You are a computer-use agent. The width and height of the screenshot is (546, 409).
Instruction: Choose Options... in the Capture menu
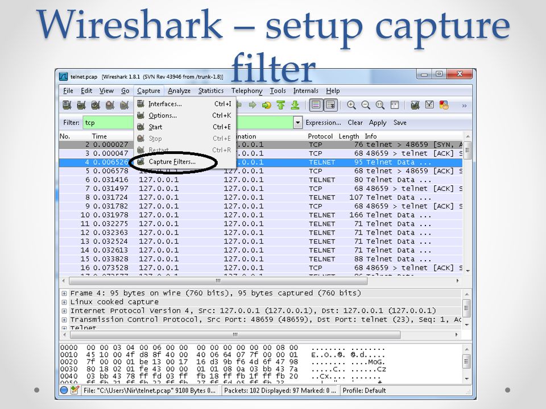click(x=184, y=115)
